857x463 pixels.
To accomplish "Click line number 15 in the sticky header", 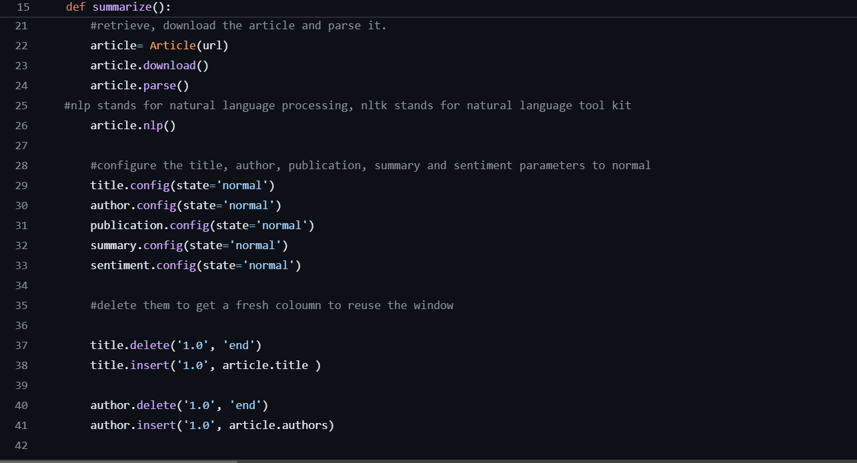I will pos(23,7).
